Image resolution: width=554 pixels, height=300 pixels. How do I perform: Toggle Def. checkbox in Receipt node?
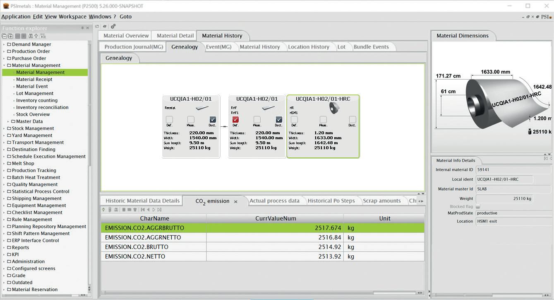[x=169, y=120]
